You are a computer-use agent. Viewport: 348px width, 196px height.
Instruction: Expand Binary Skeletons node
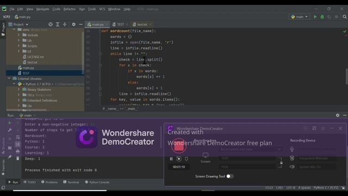click(x=19, y=89)
